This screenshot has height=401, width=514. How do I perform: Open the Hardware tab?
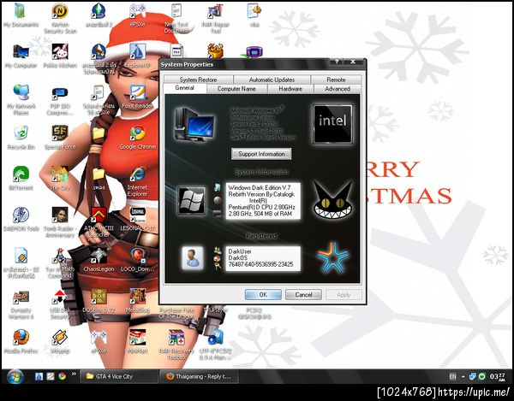290,89
